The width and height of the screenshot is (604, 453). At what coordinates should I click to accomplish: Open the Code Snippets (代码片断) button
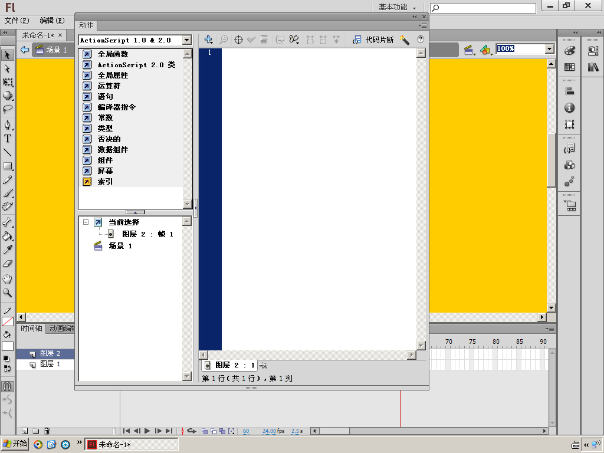[x=373, y=40]
